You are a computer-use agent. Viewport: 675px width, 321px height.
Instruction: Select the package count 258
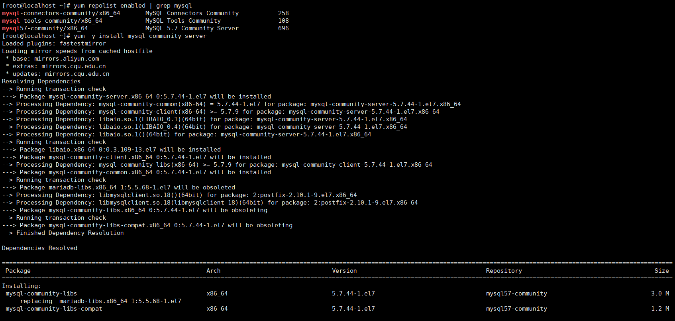pos(283,13)
